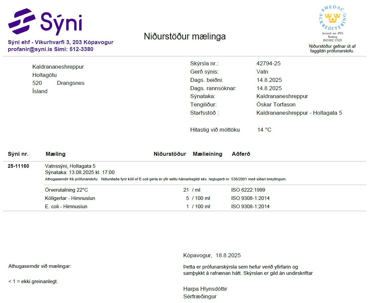
Task: Click the Kópavogur, 18.8.2025 date line
Action: tap(212, 256)
